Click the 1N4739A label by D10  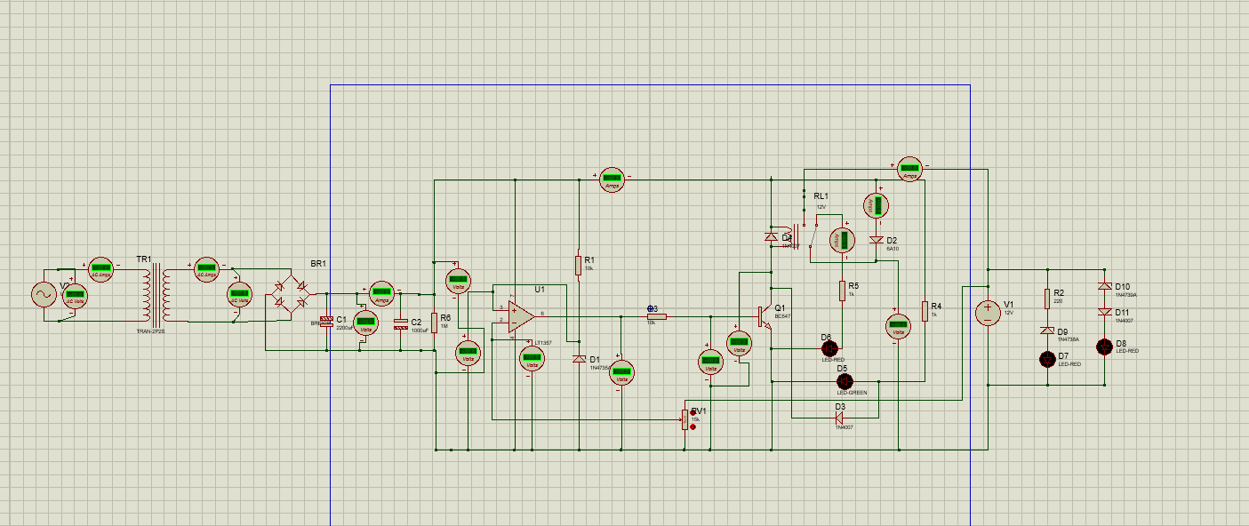point(1125,294)
